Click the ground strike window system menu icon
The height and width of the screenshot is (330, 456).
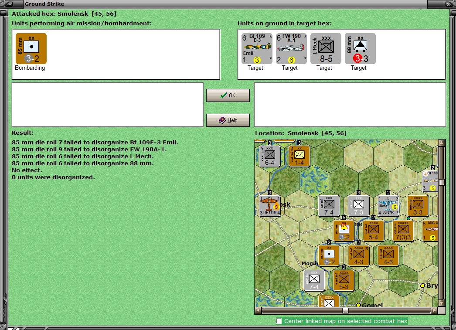click(9, 4)
